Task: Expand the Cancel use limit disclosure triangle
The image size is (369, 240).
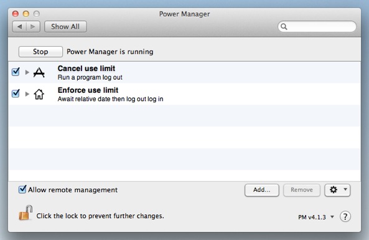Action: coord(27,72)
